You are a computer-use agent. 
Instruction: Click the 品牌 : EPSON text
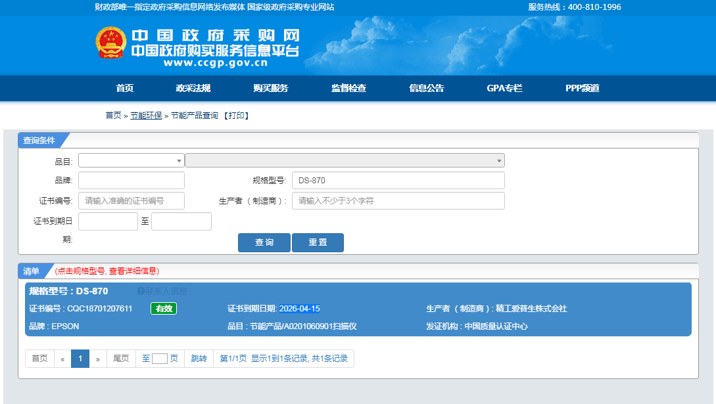pos(54,326)
